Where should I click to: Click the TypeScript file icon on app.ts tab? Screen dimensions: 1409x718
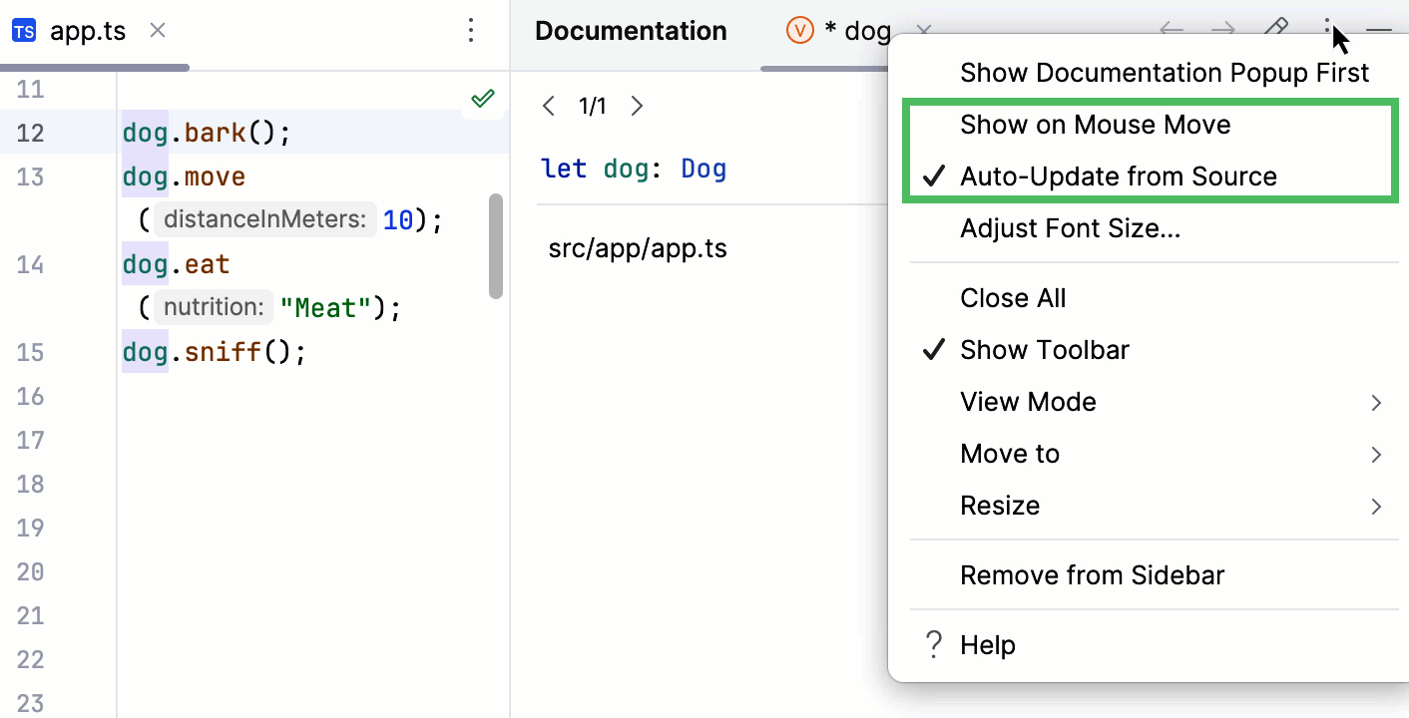(x=24, y=31)
